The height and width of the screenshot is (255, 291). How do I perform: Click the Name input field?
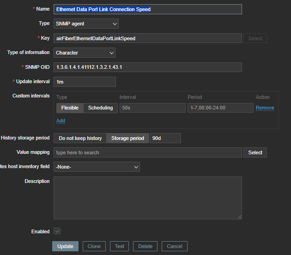[148, 9]
